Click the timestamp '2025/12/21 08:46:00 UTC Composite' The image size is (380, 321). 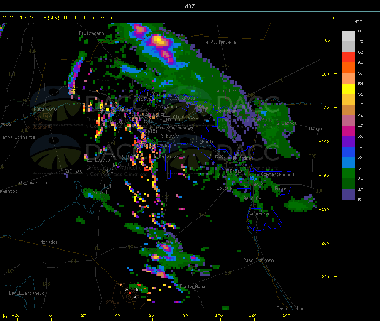[x=58, y=18]
